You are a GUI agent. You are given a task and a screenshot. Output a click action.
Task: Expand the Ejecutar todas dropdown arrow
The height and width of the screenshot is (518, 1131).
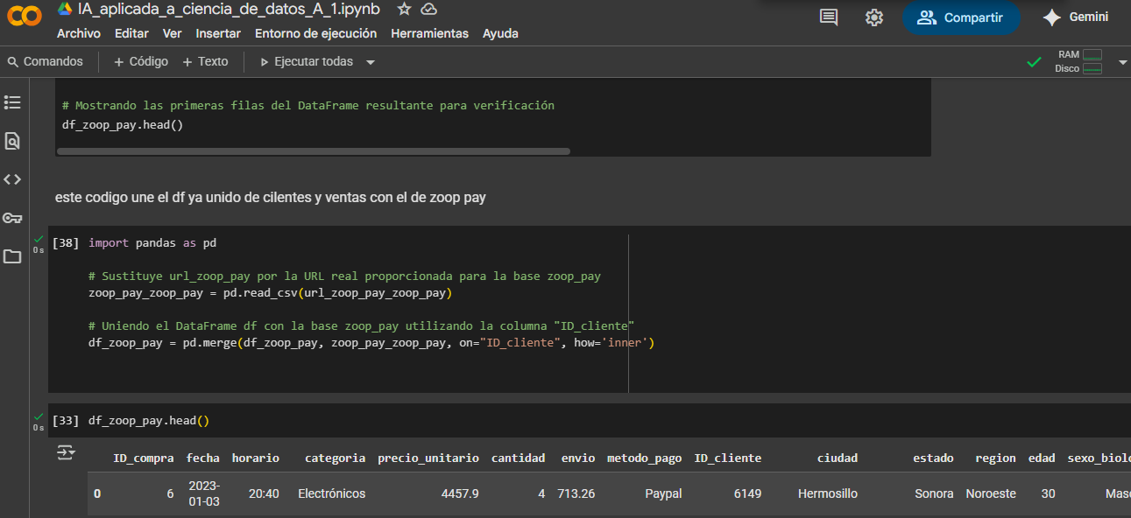[x=371, y=62]
